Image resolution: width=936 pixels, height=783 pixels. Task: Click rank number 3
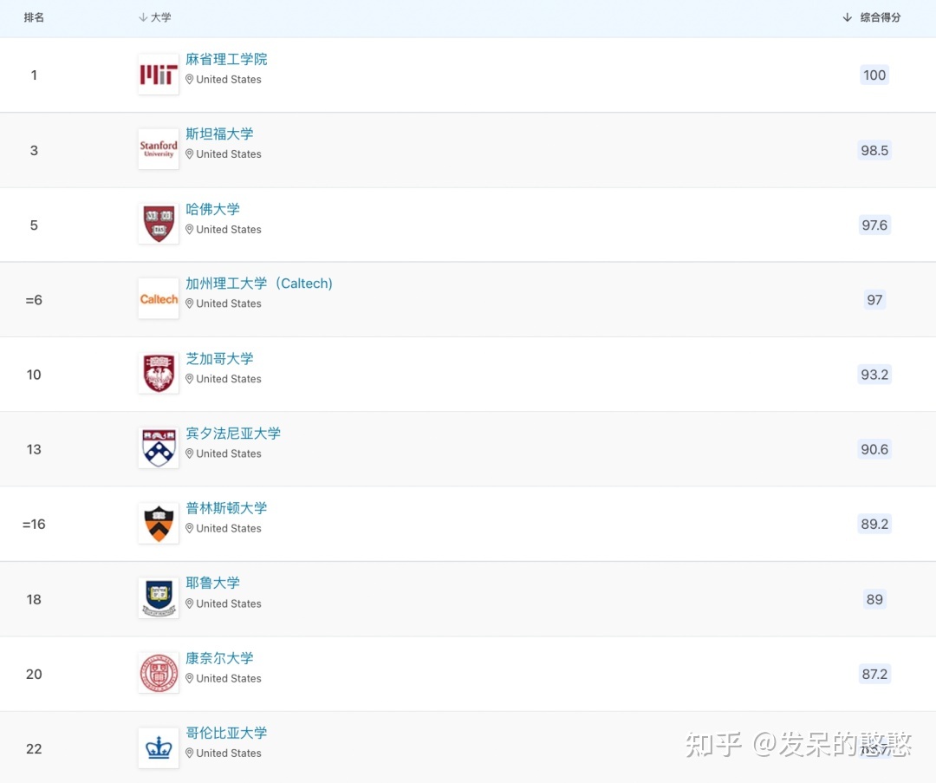(34, 151)
